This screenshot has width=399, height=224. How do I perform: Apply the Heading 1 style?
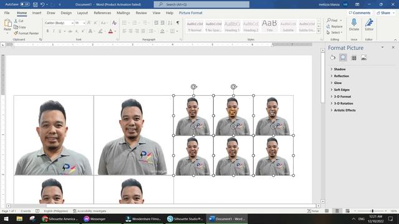tap(232, 26)
